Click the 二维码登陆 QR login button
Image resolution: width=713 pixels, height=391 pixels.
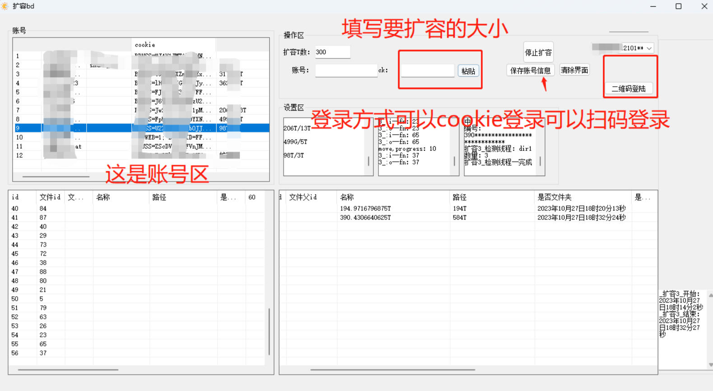[x=628, y=88]
